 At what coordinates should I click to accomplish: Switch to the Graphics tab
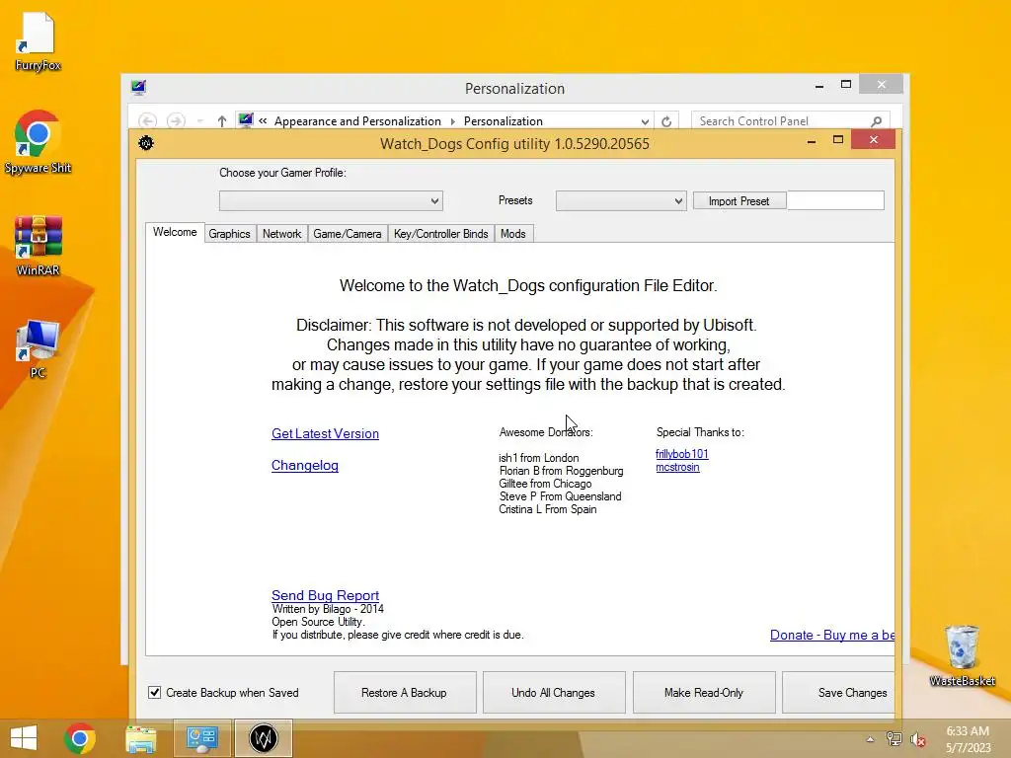[x=229, y=233]
